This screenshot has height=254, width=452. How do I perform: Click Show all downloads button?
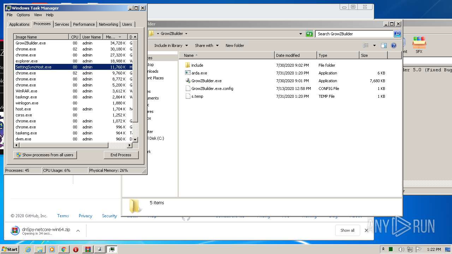(x=347, y=230)
